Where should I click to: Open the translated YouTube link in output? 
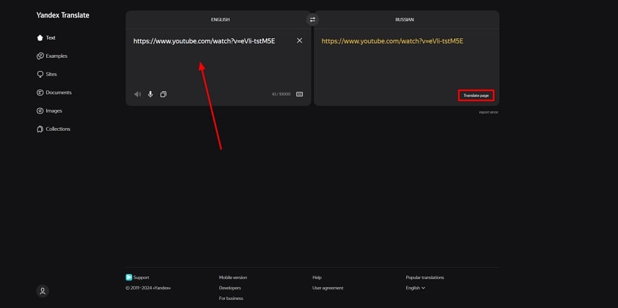tap(392, 41)
